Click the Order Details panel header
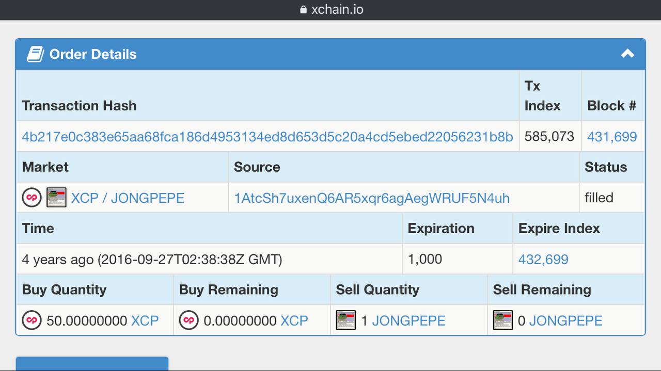This screenshot has height=371, width=661. 330,54
